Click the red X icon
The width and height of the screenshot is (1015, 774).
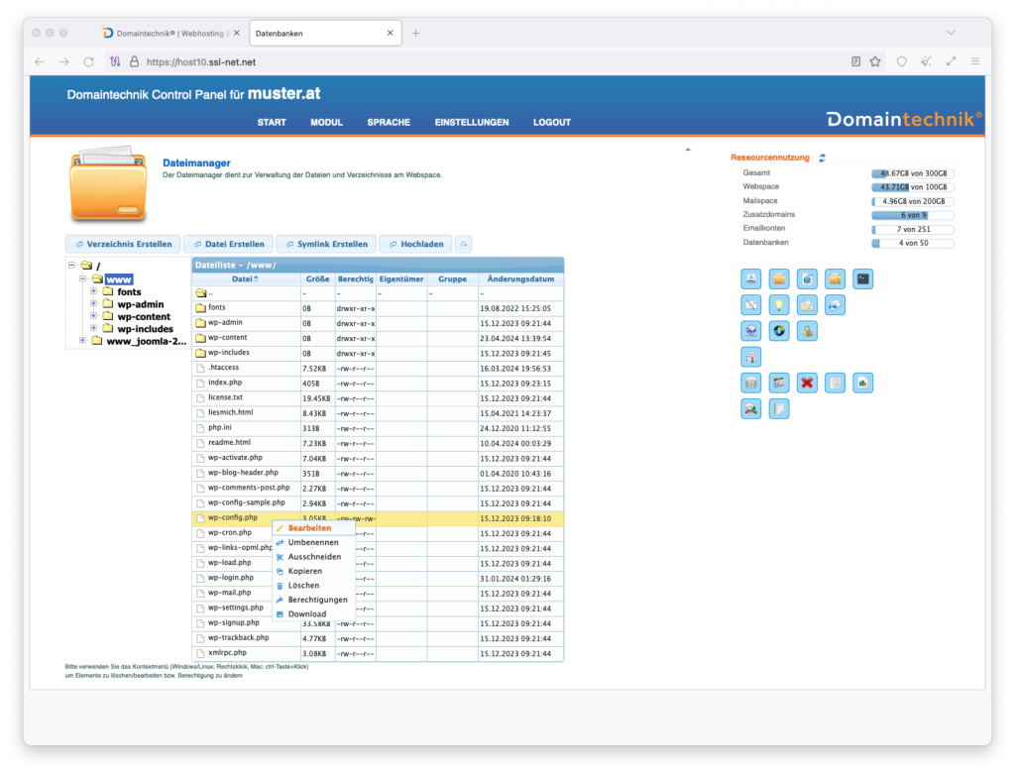point(807,383)
